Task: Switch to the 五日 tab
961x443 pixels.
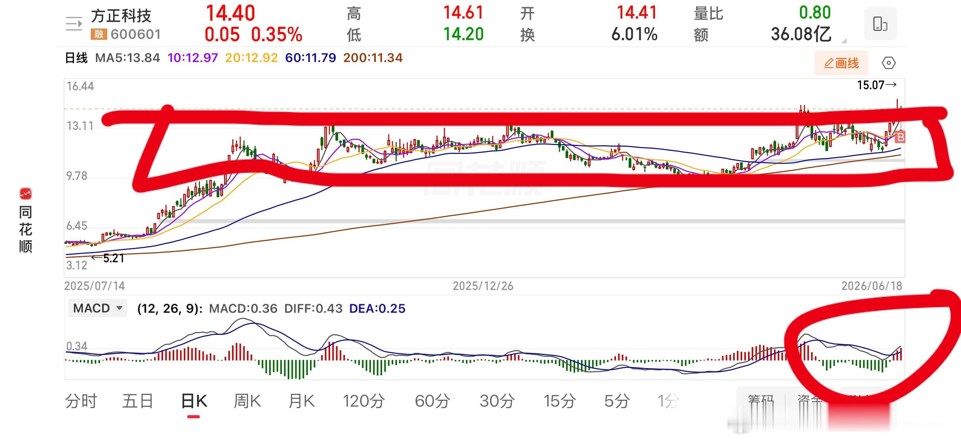Action: pyautogui.click(x=138, y=401)
